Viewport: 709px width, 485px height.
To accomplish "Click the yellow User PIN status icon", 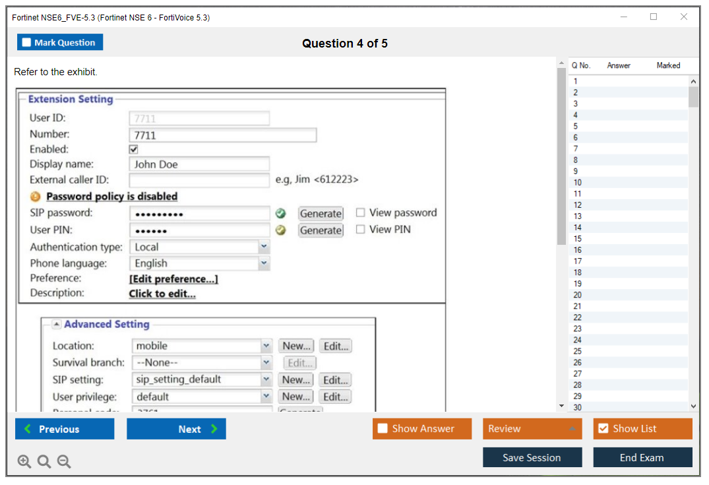I will pos(281,230).
